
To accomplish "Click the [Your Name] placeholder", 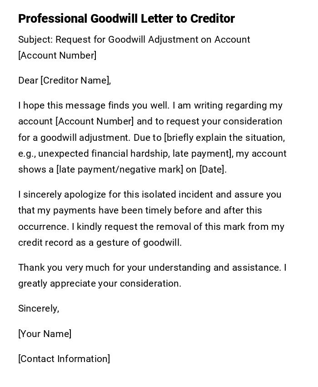I will coord(45,334).
